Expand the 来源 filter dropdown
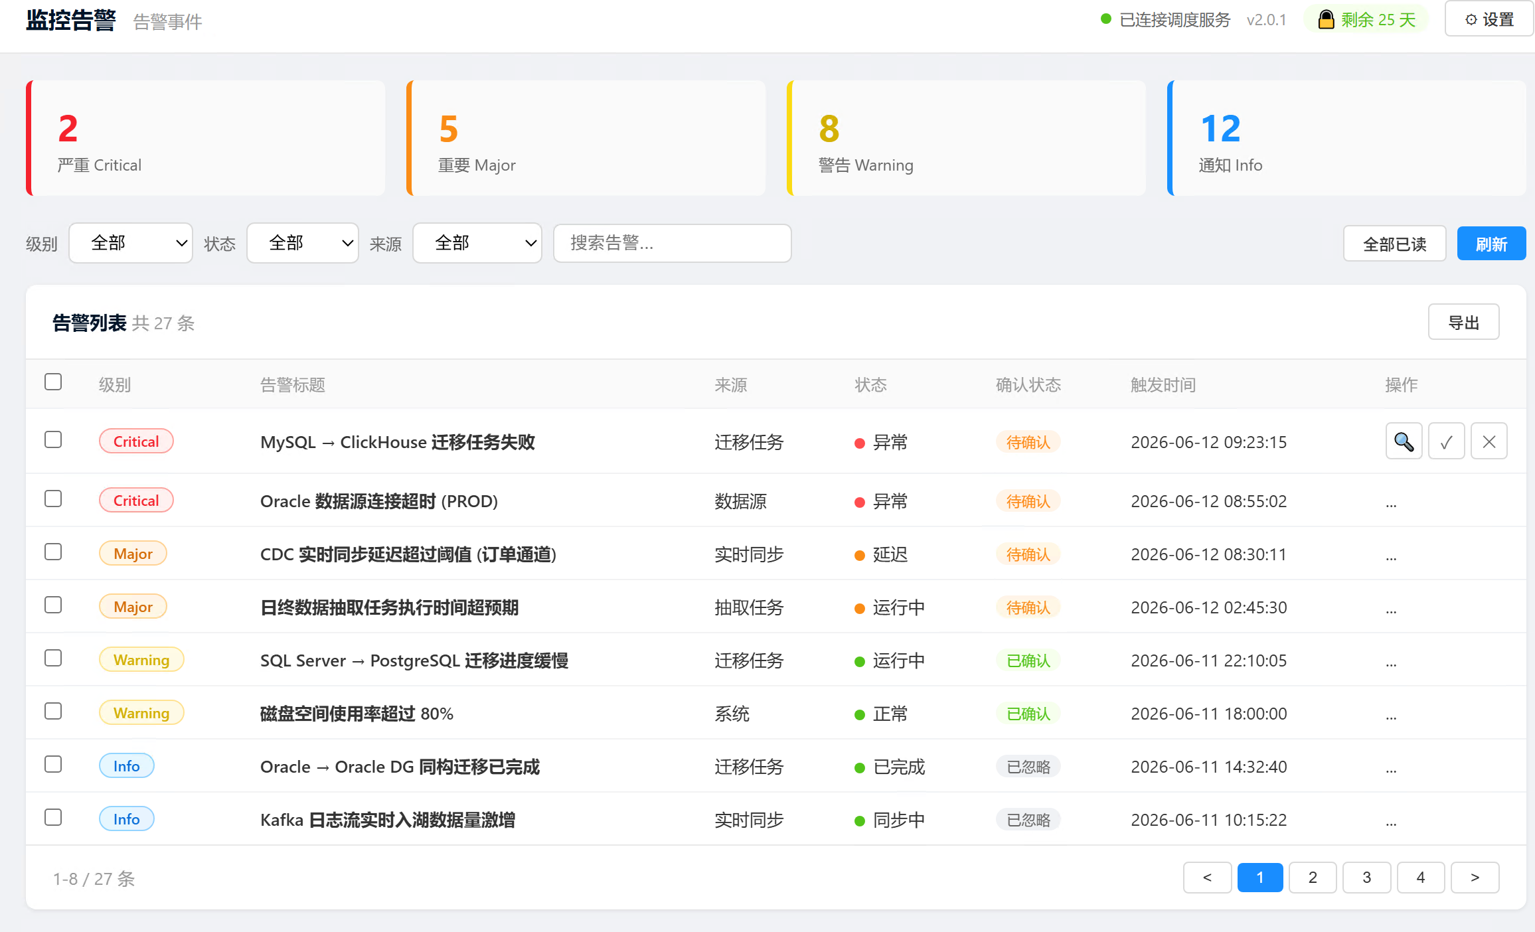 (x=477, y=243)
